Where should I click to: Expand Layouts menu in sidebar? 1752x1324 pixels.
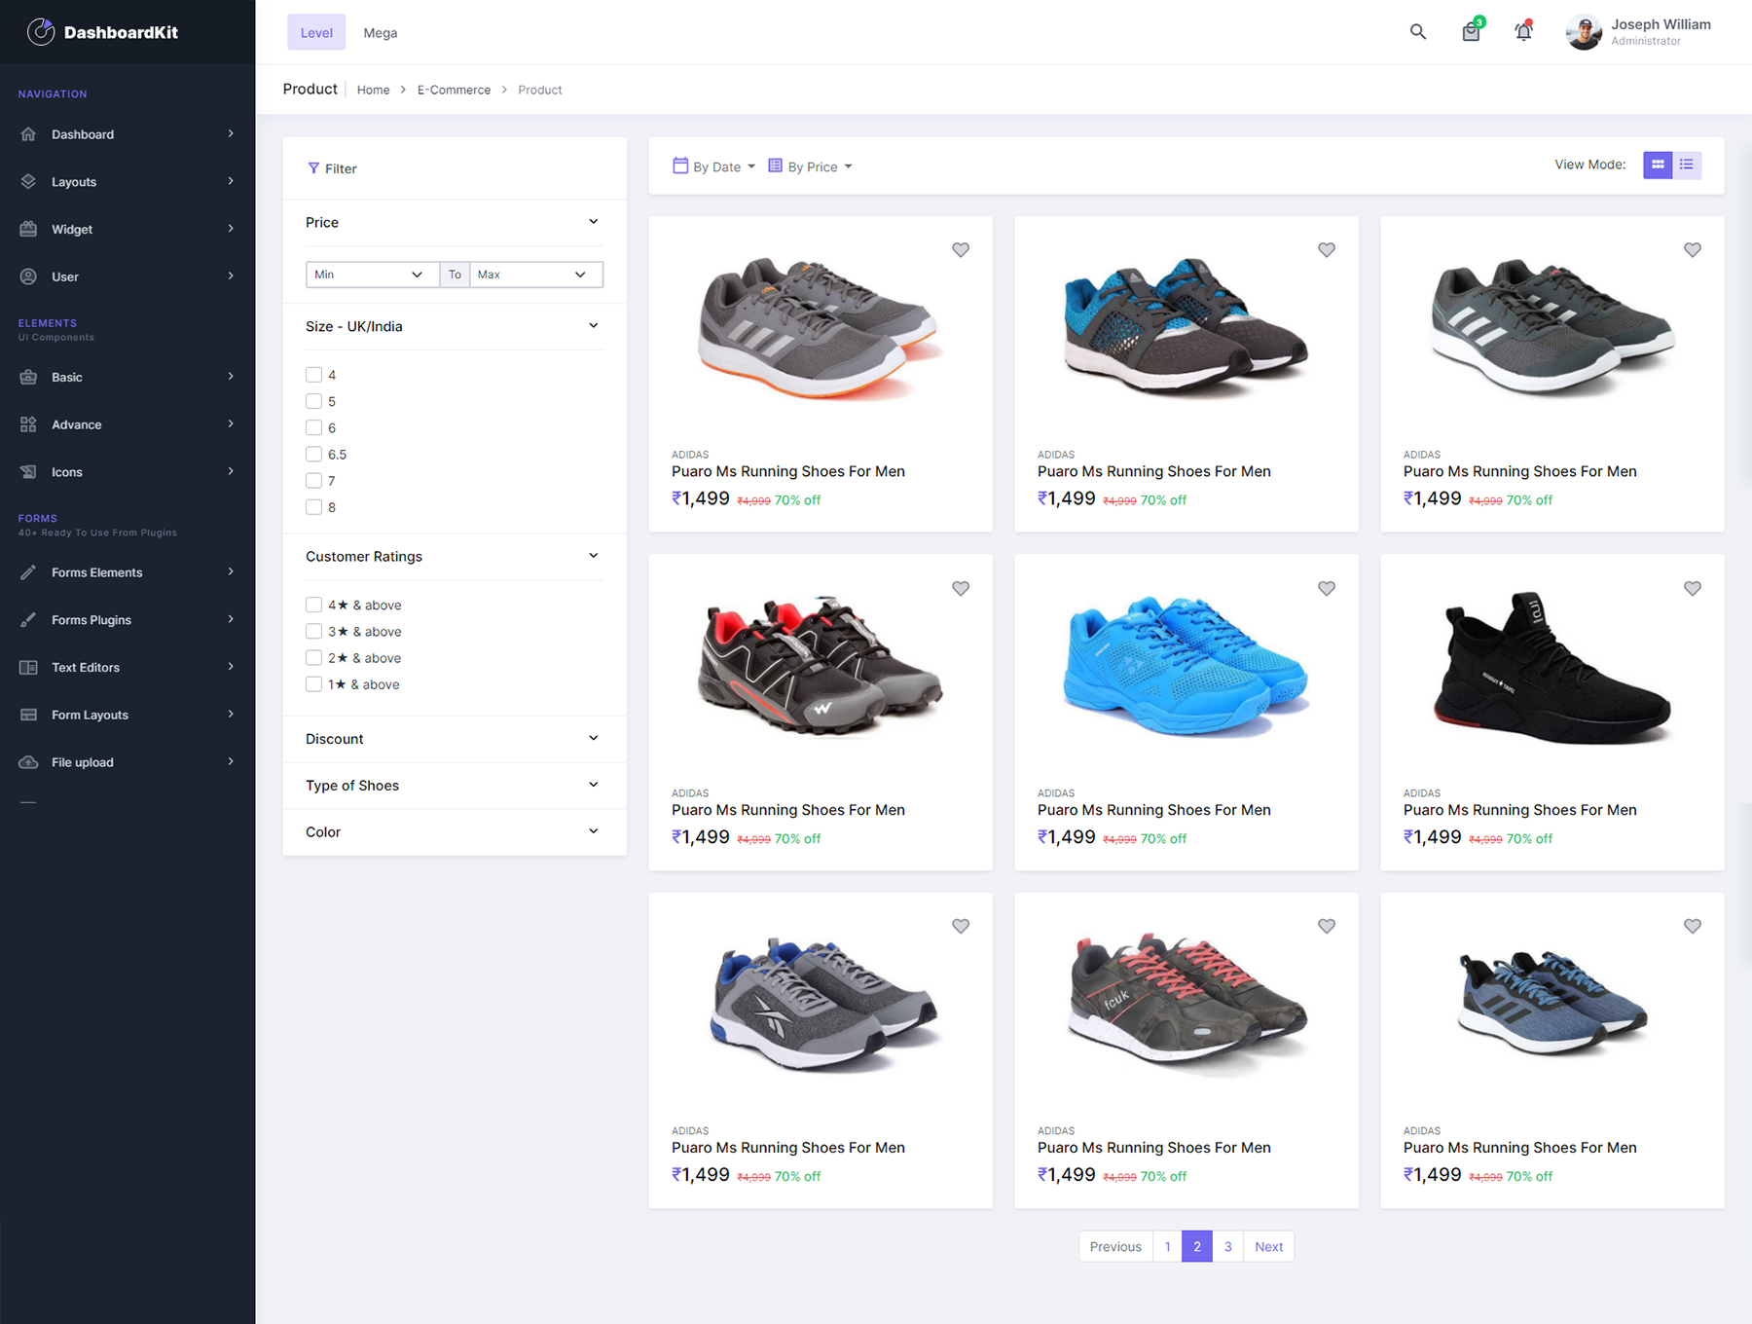231,181
